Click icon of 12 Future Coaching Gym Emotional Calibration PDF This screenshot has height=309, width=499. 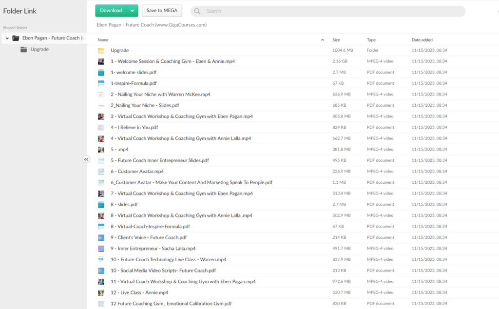click(101, 304)
